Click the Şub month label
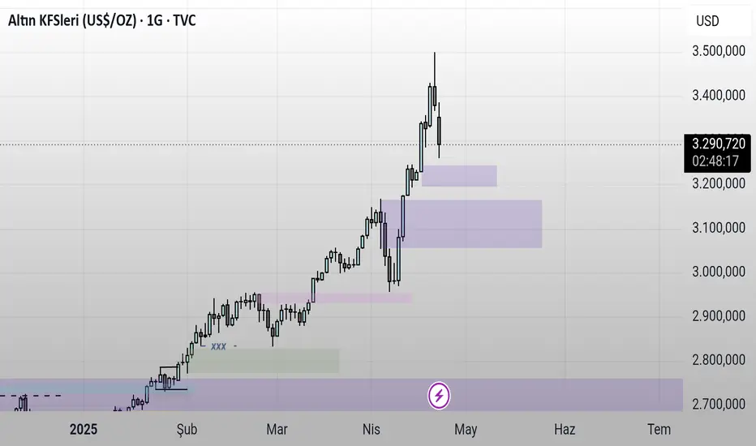Viewport: 756px width, 446px height. point(187,429)
